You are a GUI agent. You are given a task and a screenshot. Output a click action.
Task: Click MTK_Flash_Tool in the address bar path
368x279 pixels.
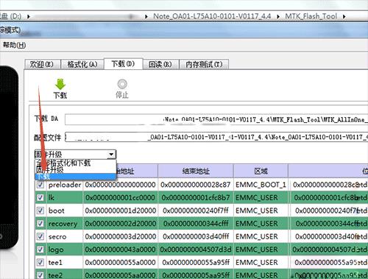(311, 16)
